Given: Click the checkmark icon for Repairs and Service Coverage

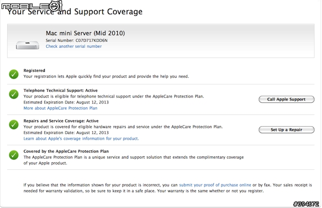Looking at the screenshot, I should tap(14, 125).
